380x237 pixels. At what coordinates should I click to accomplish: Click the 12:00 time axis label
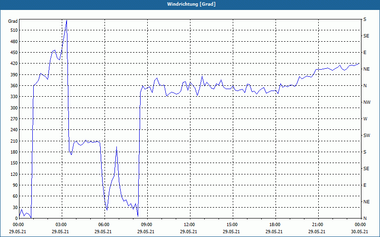[190, 225]
